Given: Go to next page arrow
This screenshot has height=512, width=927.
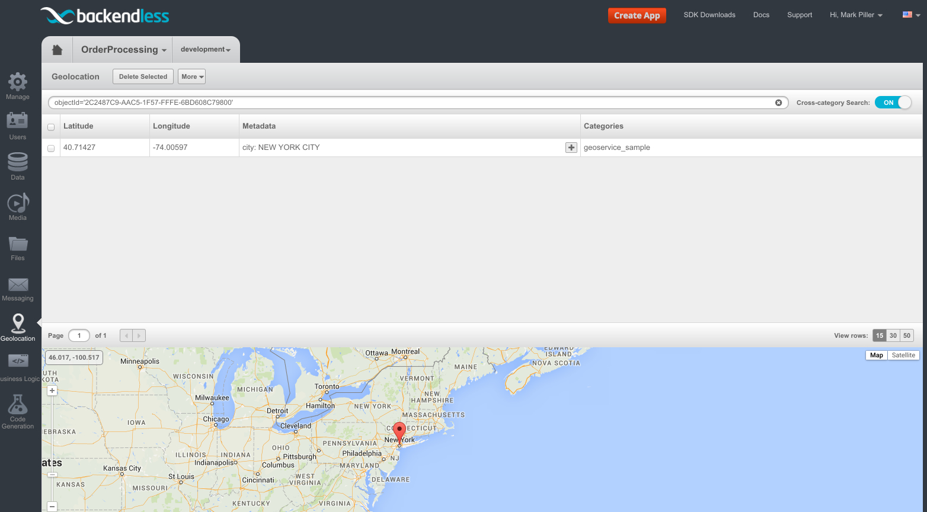Looking at the screenshot, I should click(x=139, y=335).
